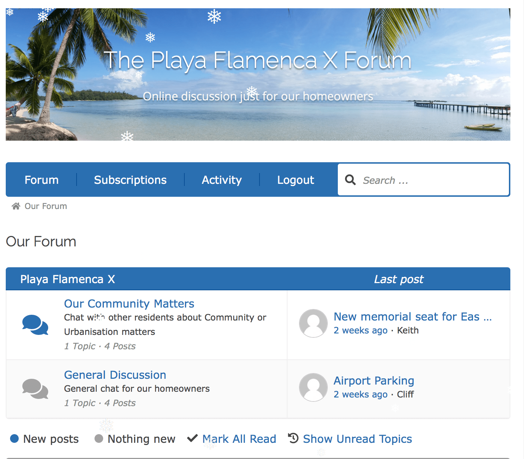Open the Forum menu item

(x=41, y=180)
